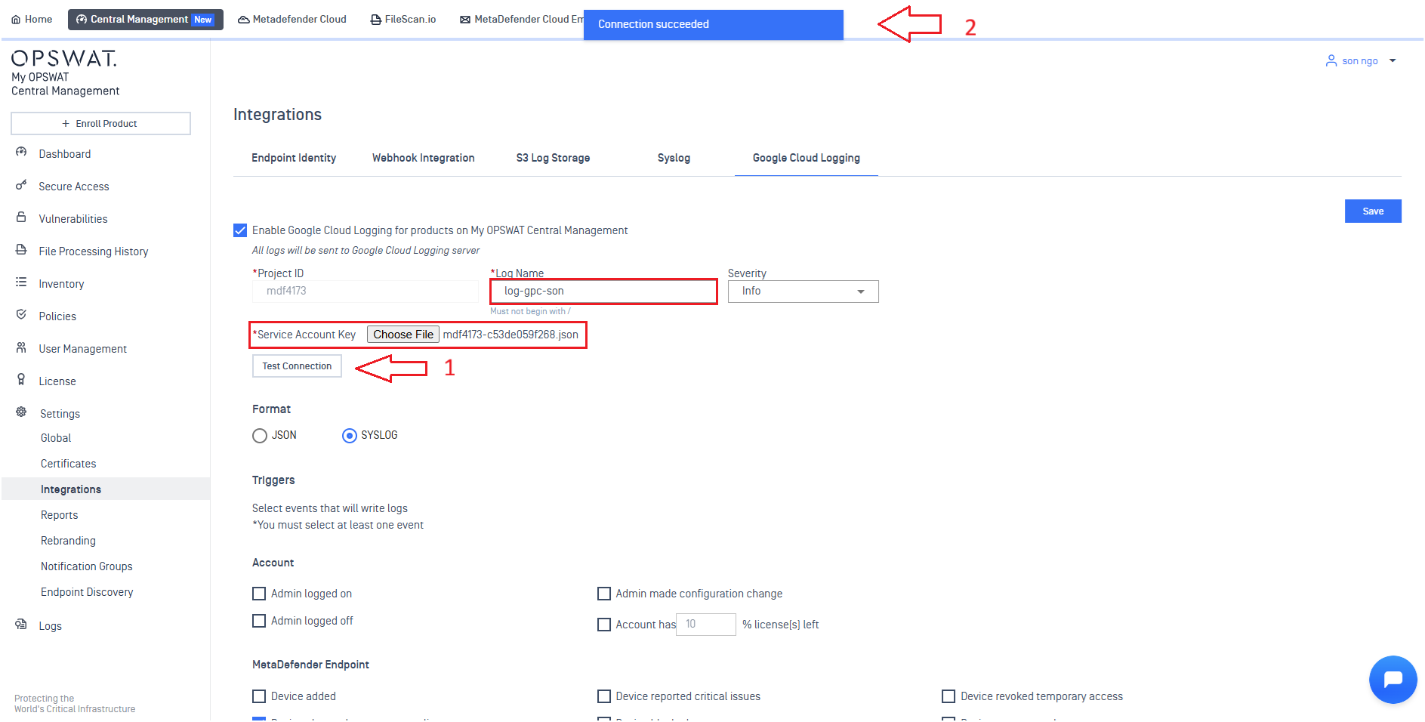Click the FileScan.io document icon
The width and height of the screenshot is (1425, 722).
point(375,20)
